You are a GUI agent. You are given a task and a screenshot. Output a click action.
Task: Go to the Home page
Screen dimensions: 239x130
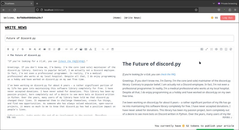pos(117,18)
